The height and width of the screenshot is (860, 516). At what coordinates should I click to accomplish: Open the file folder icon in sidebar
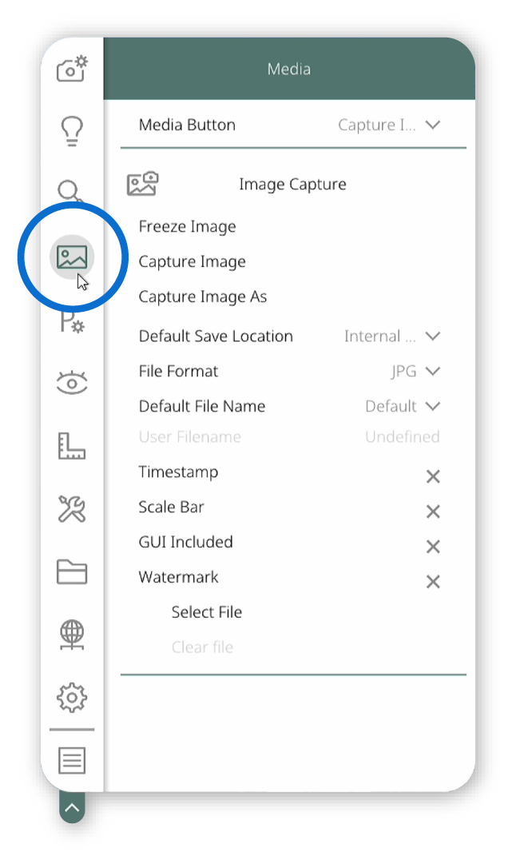[72, 572]
